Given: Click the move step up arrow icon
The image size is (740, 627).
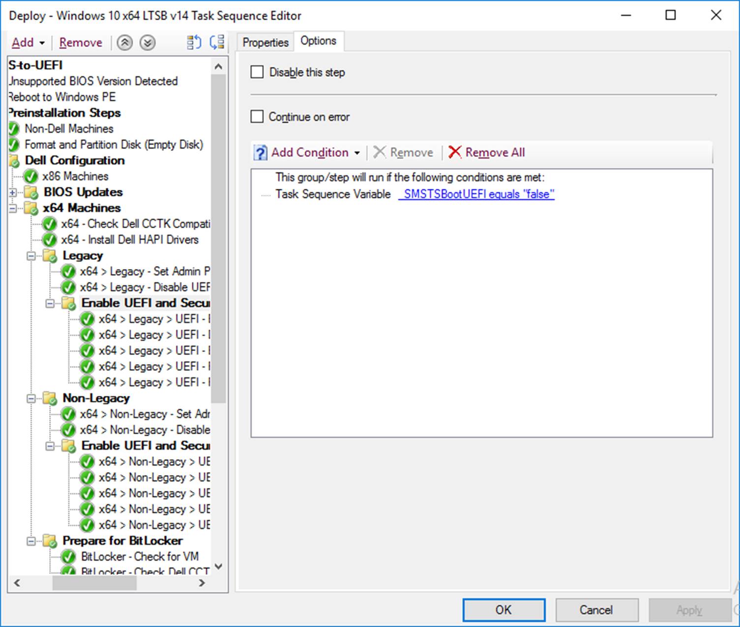Looking at the screenshot, I should (125, 43).
